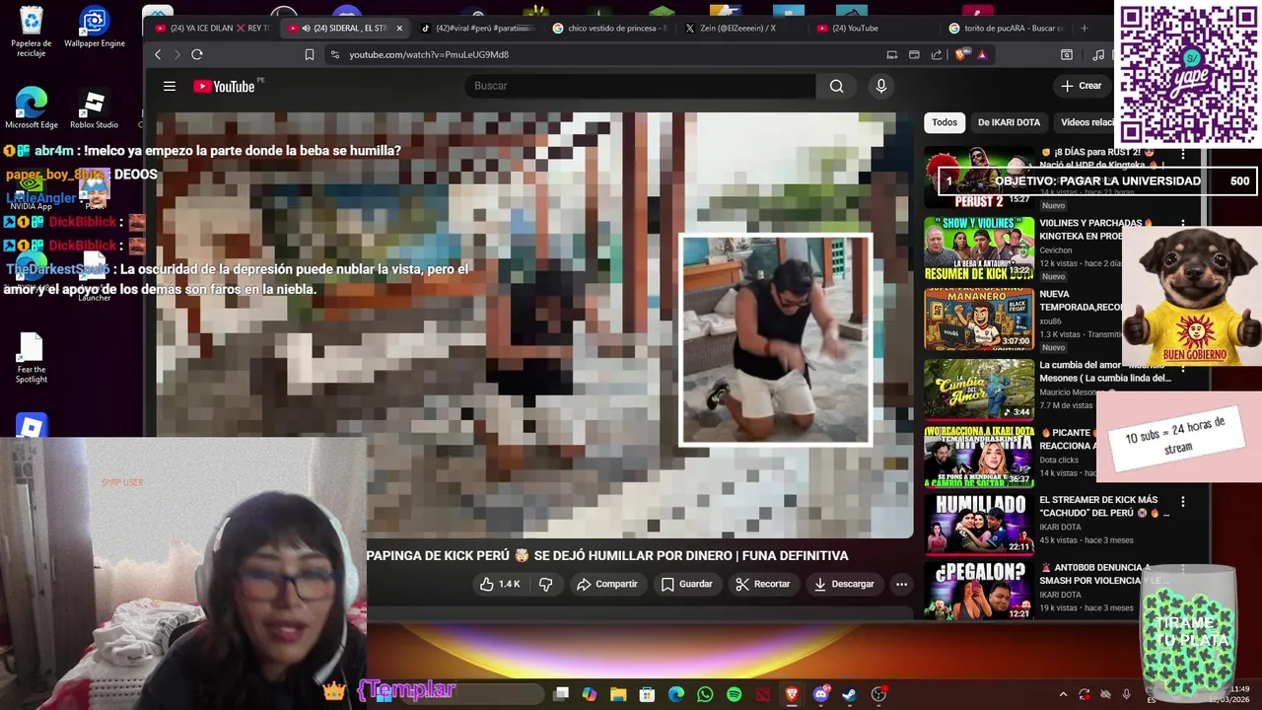Viewport: 1262px width, 710px height.
Task: Open Steam from the taskbar
Action: (849, 694)
